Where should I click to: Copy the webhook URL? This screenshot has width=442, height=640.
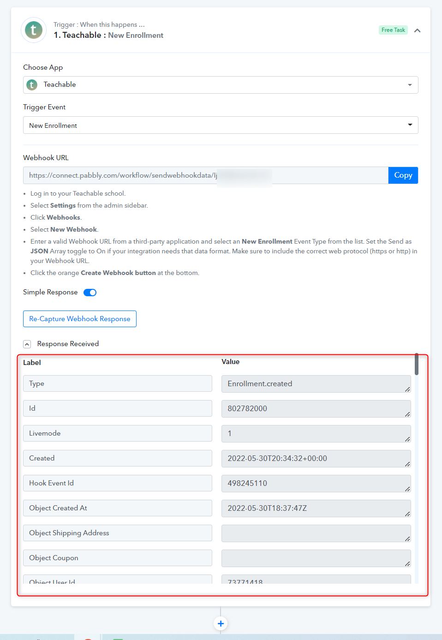403,175
